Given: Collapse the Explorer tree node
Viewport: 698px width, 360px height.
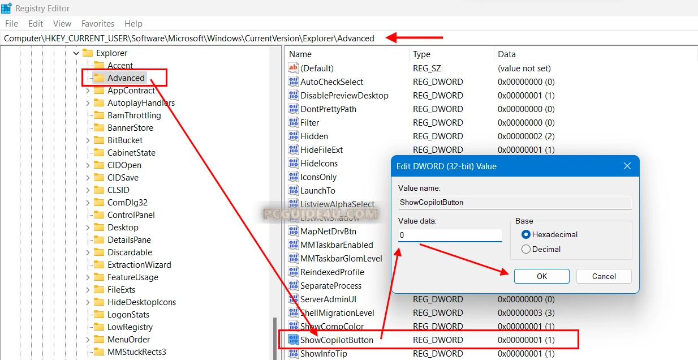Looking at the screenshot, I should 76,53.
